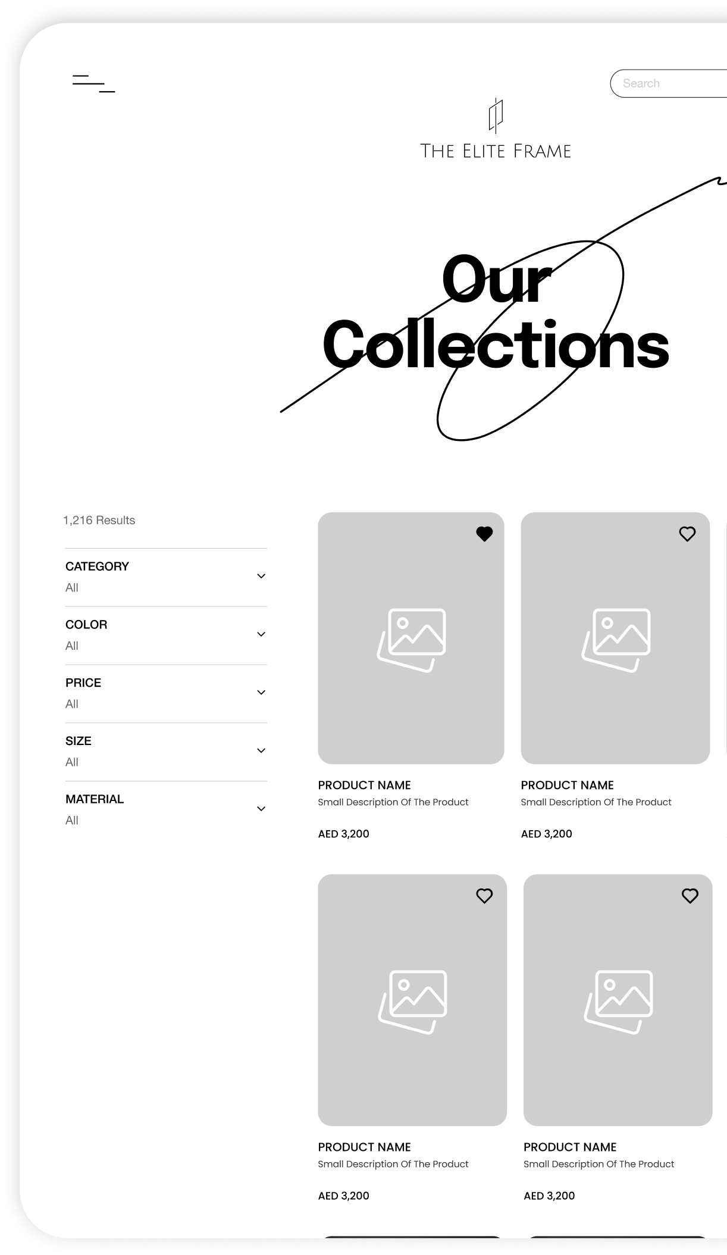Expand the SIZE filter chevron

(x=261, y=750)
